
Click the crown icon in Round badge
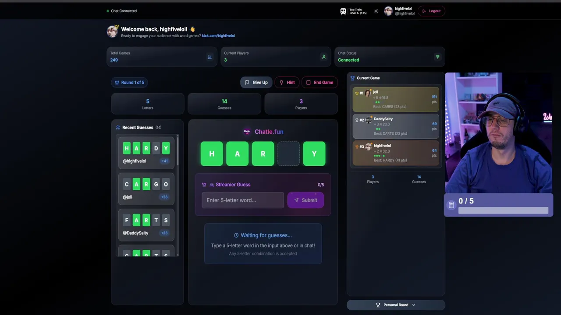pos(117,82)
